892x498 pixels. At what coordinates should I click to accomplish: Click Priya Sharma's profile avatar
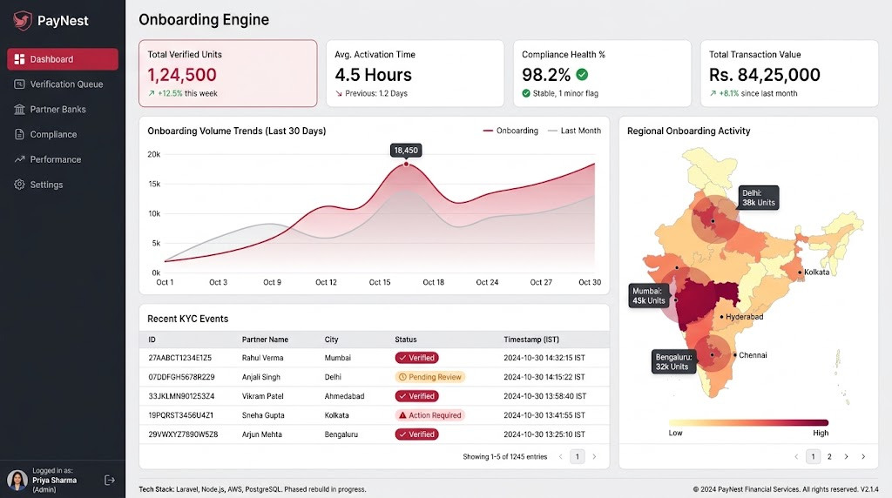[x=17, y=481]
